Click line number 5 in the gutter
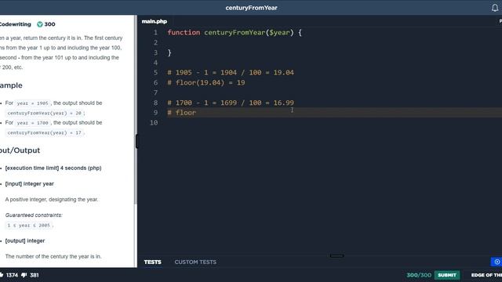The height and width of the screenshot is (282, 502). (x=155, y=73)
